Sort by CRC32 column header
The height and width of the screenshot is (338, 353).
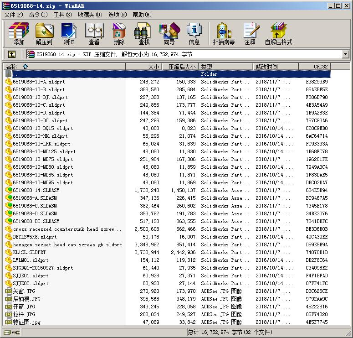pyautogui.click(x=314, y=67)
